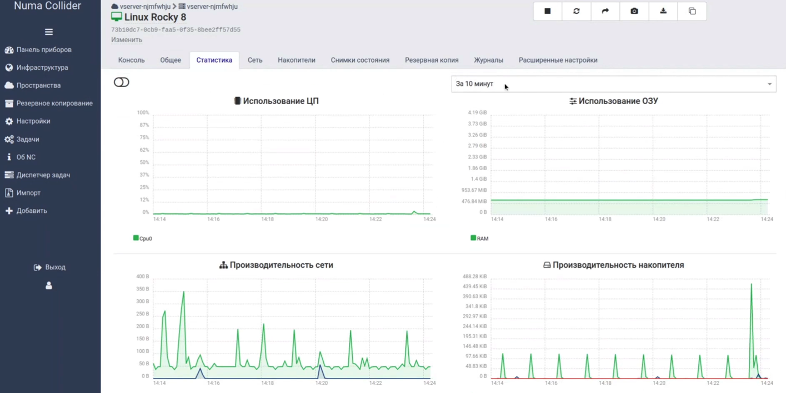Click Выход to log out
The height and width of the screenshot is (393, 786).
pyautogui.click(x=50, y=267)
